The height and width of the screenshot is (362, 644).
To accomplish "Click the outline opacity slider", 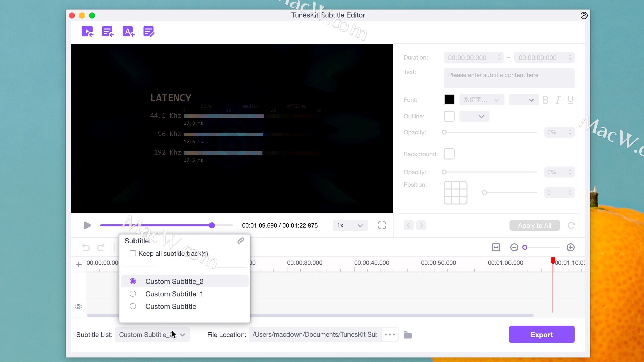I will pyautogui.click(x=490, y=132).
